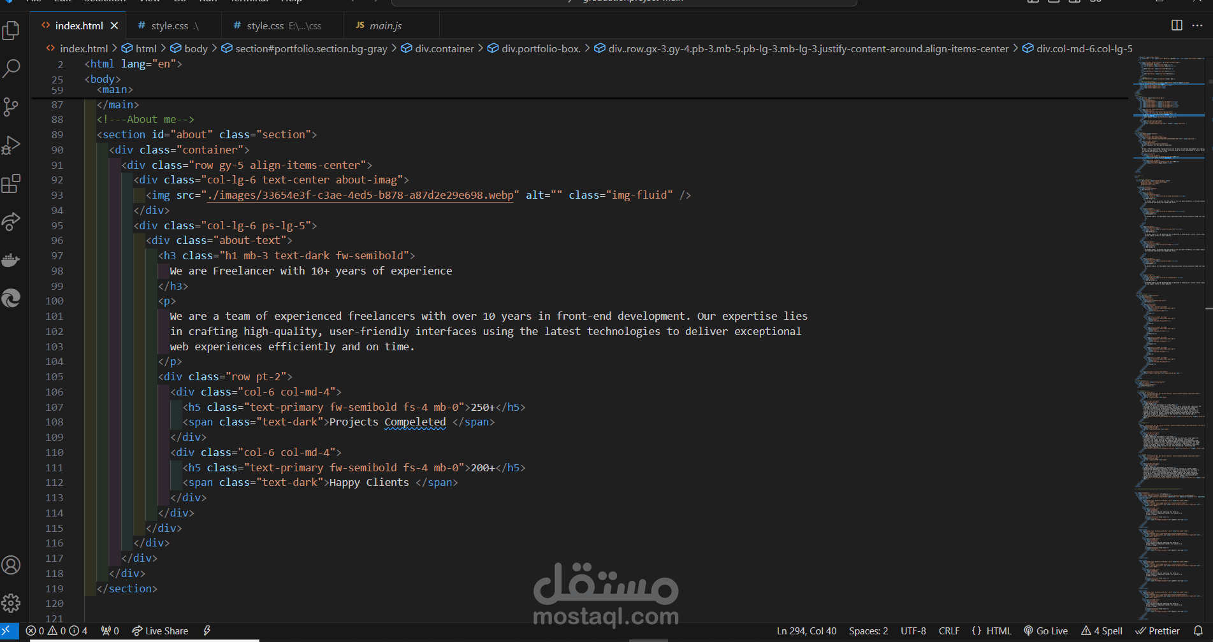This screenshot has width=1213, height=642.
Task: Click the about-text div on line 96
Action: pos(219,240)
